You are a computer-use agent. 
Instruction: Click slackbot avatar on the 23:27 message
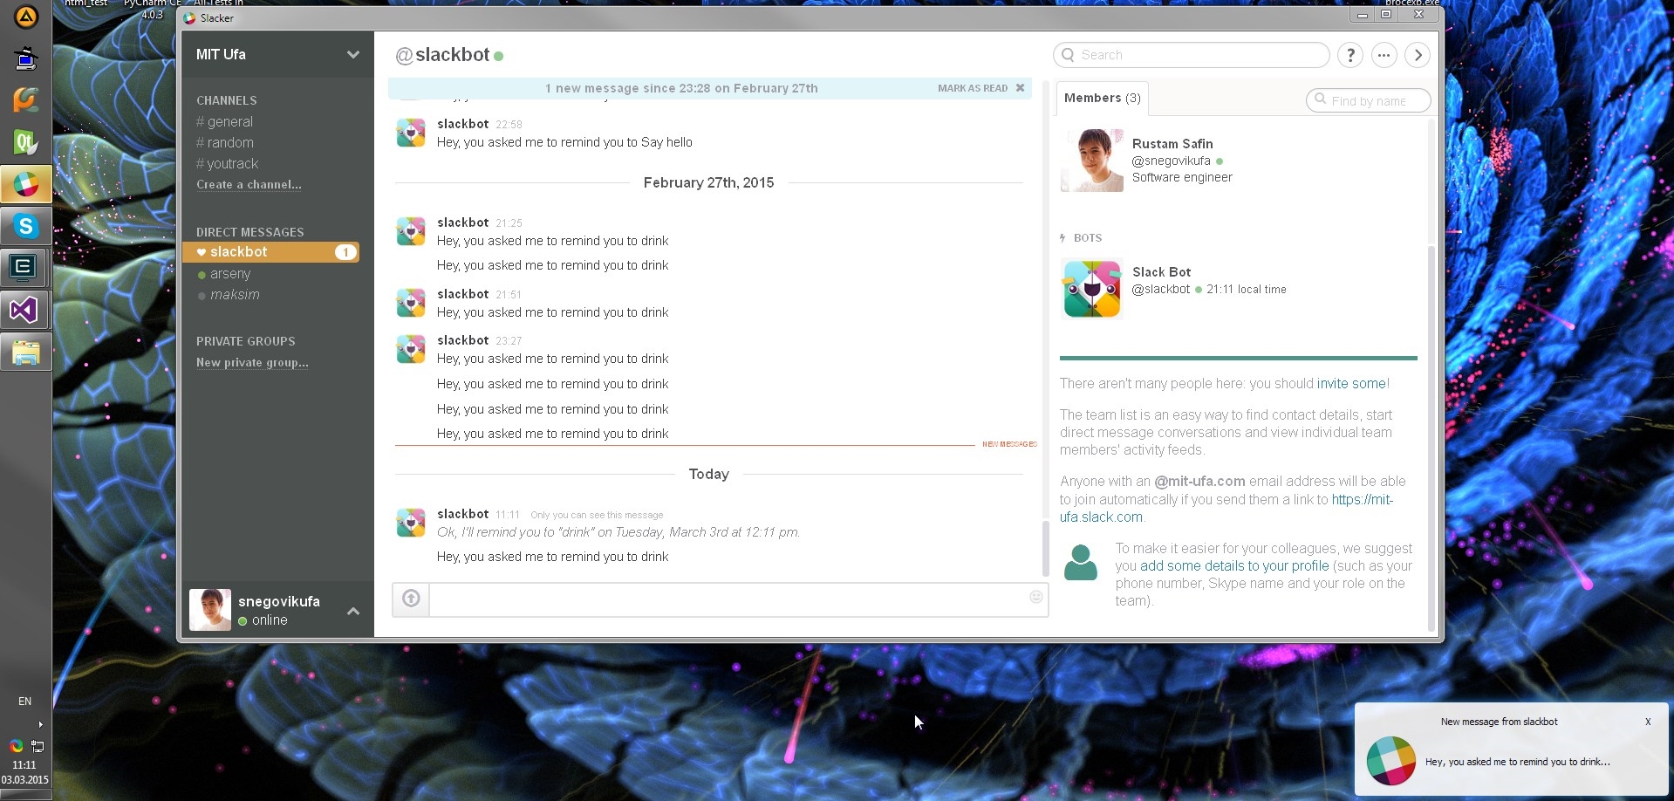pos(411,349)
